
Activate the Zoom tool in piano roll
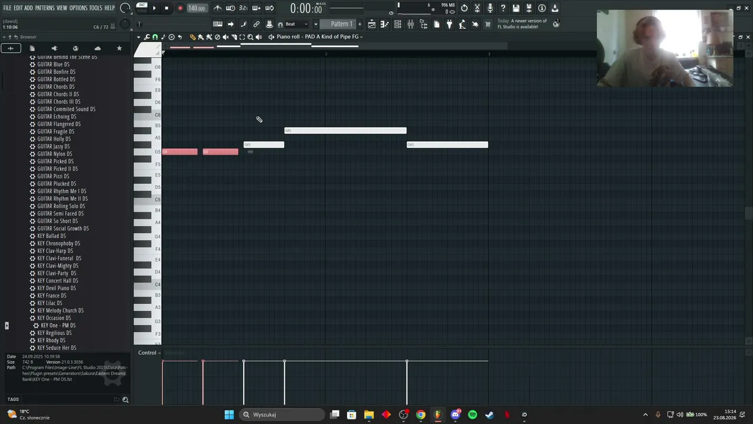tap(250, 37)
